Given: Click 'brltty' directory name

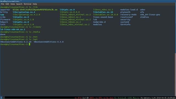Looking at the screenshot, I should pos(4,12).
